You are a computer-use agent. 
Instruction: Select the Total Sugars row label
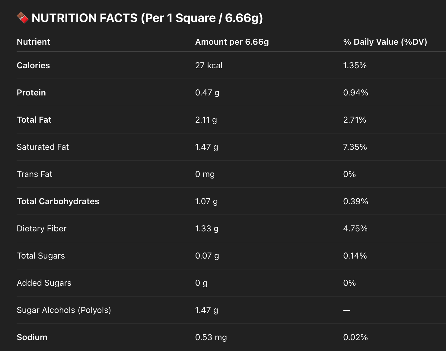coord(41,256)
